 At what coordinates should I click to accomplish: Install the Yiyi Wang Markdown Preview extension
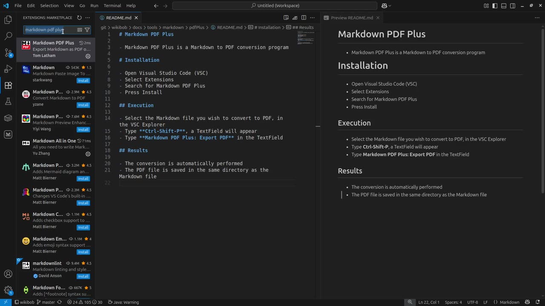click(83, 130)
